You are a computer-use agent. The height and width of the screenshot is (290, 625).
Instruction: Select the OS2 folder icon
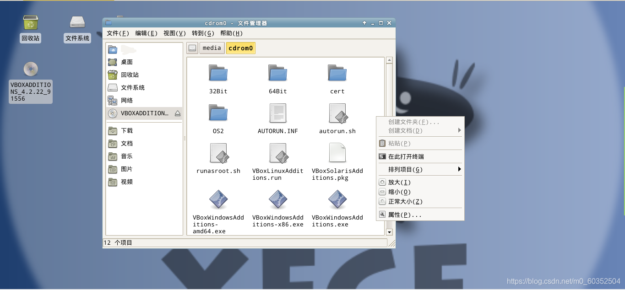tap(218, 113)
